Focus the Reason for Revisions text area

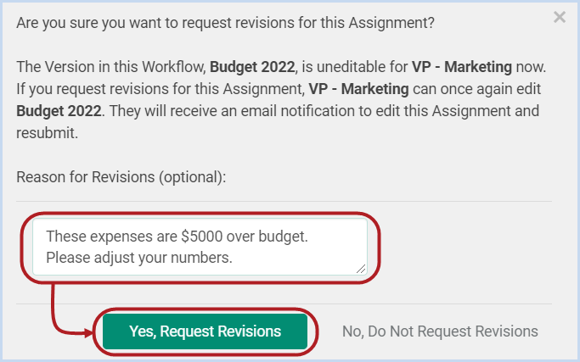[200, 247]
